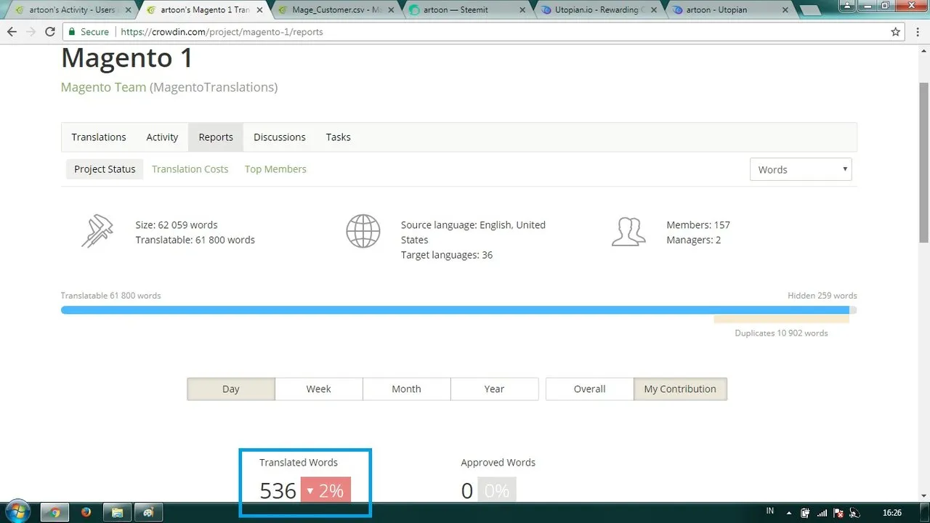This screenshot has width=930, height=523.
Task: Click the taskbar clock showing 16:26
Action: (x=891, y=512)
